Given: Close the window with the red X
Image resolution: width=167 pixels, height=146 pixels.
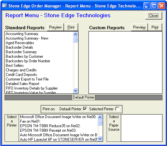Looking at the screenshot, I should click(x=162, y=6).
